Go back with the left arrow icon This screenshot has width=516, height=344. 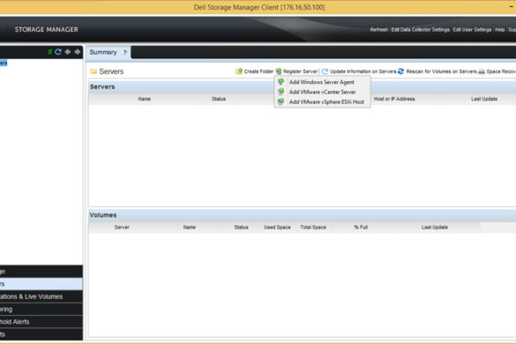pos(68,52)
